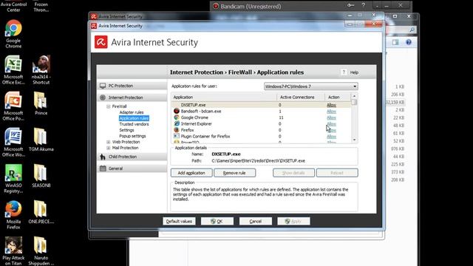Click Allow link for Plugin Container for Firefox
Viewport: 473px width, 266px height.
coord(331,136)
